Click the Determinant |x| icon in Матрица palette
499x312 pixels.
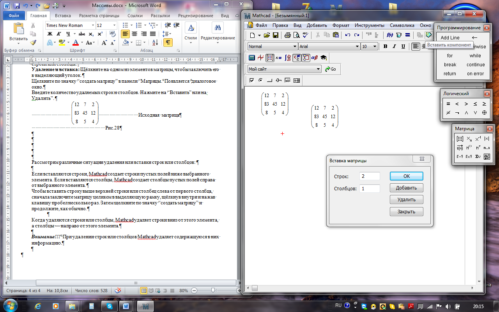[x=487, y=138]
